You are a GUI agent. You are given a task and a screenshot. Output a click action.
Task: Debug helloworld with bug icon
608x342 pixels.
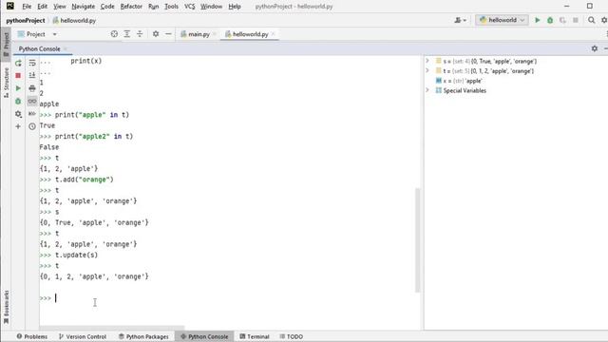pos(550,20)
